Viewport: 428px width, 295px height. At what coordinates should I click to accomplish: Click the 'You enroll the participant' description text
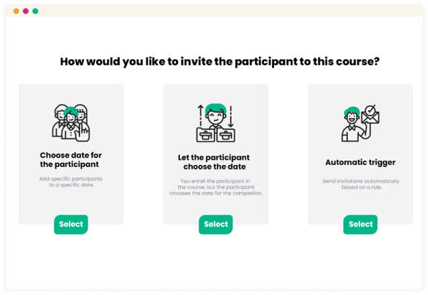pyautogui.click(x=216, y=187)
